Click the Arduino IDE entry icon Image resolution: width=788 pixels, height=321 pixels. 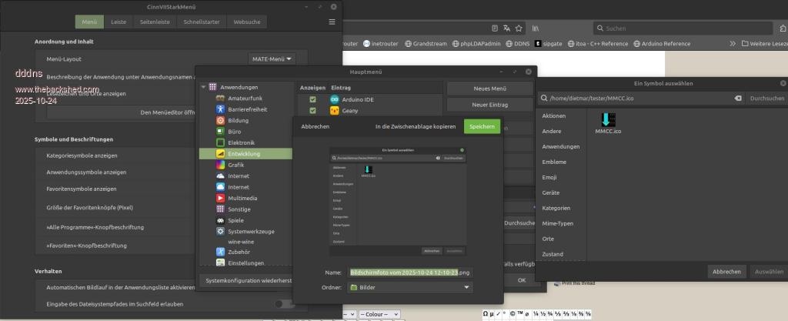coord(335,99)
